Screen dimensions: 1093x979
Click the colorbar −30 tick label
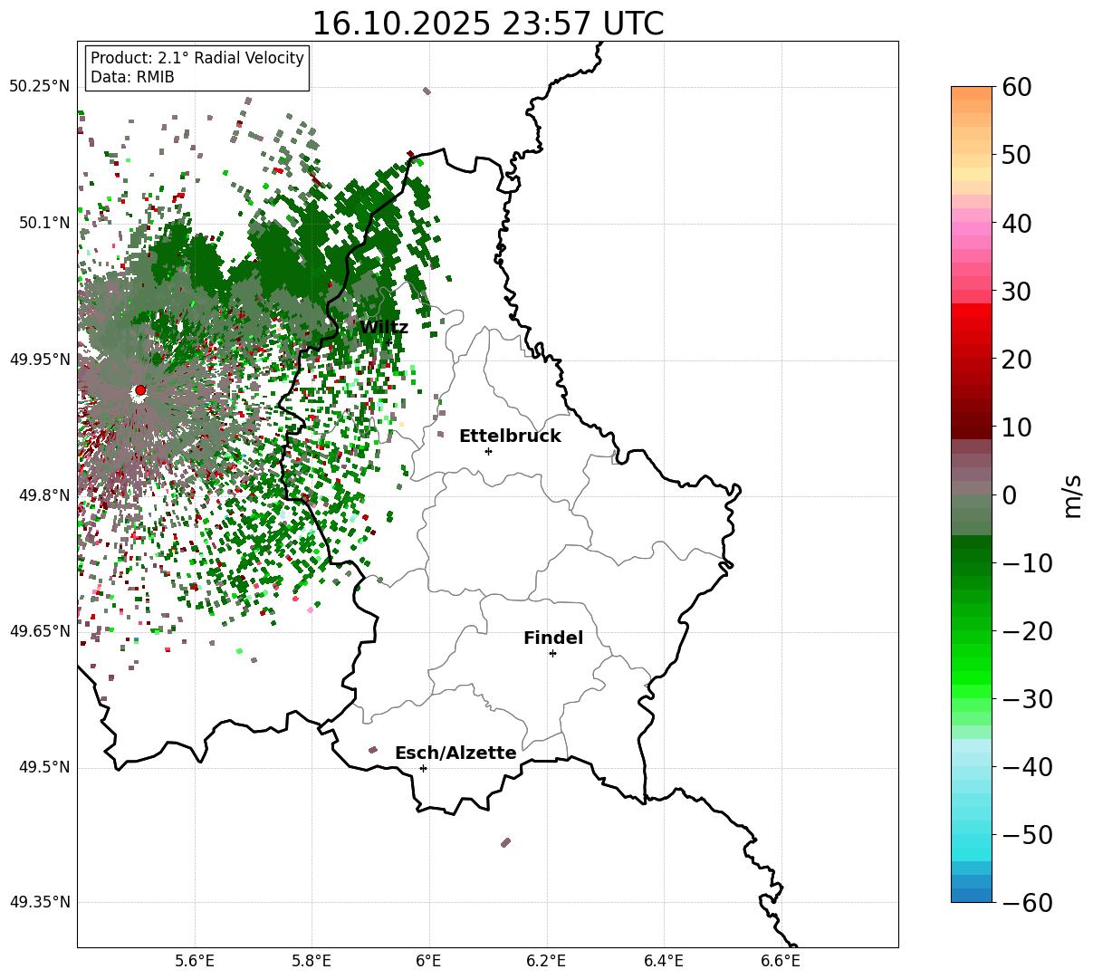(1027, 699)
